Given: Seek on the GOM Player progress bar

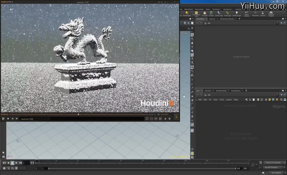Looking at the screenshot, I should coord(78,114).
